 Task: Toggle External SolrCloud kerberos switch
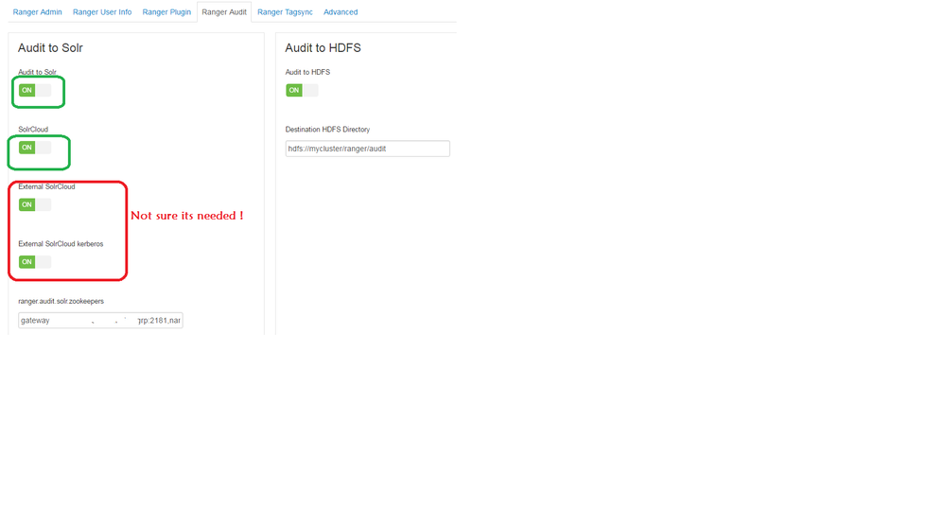tap(35, 262)
